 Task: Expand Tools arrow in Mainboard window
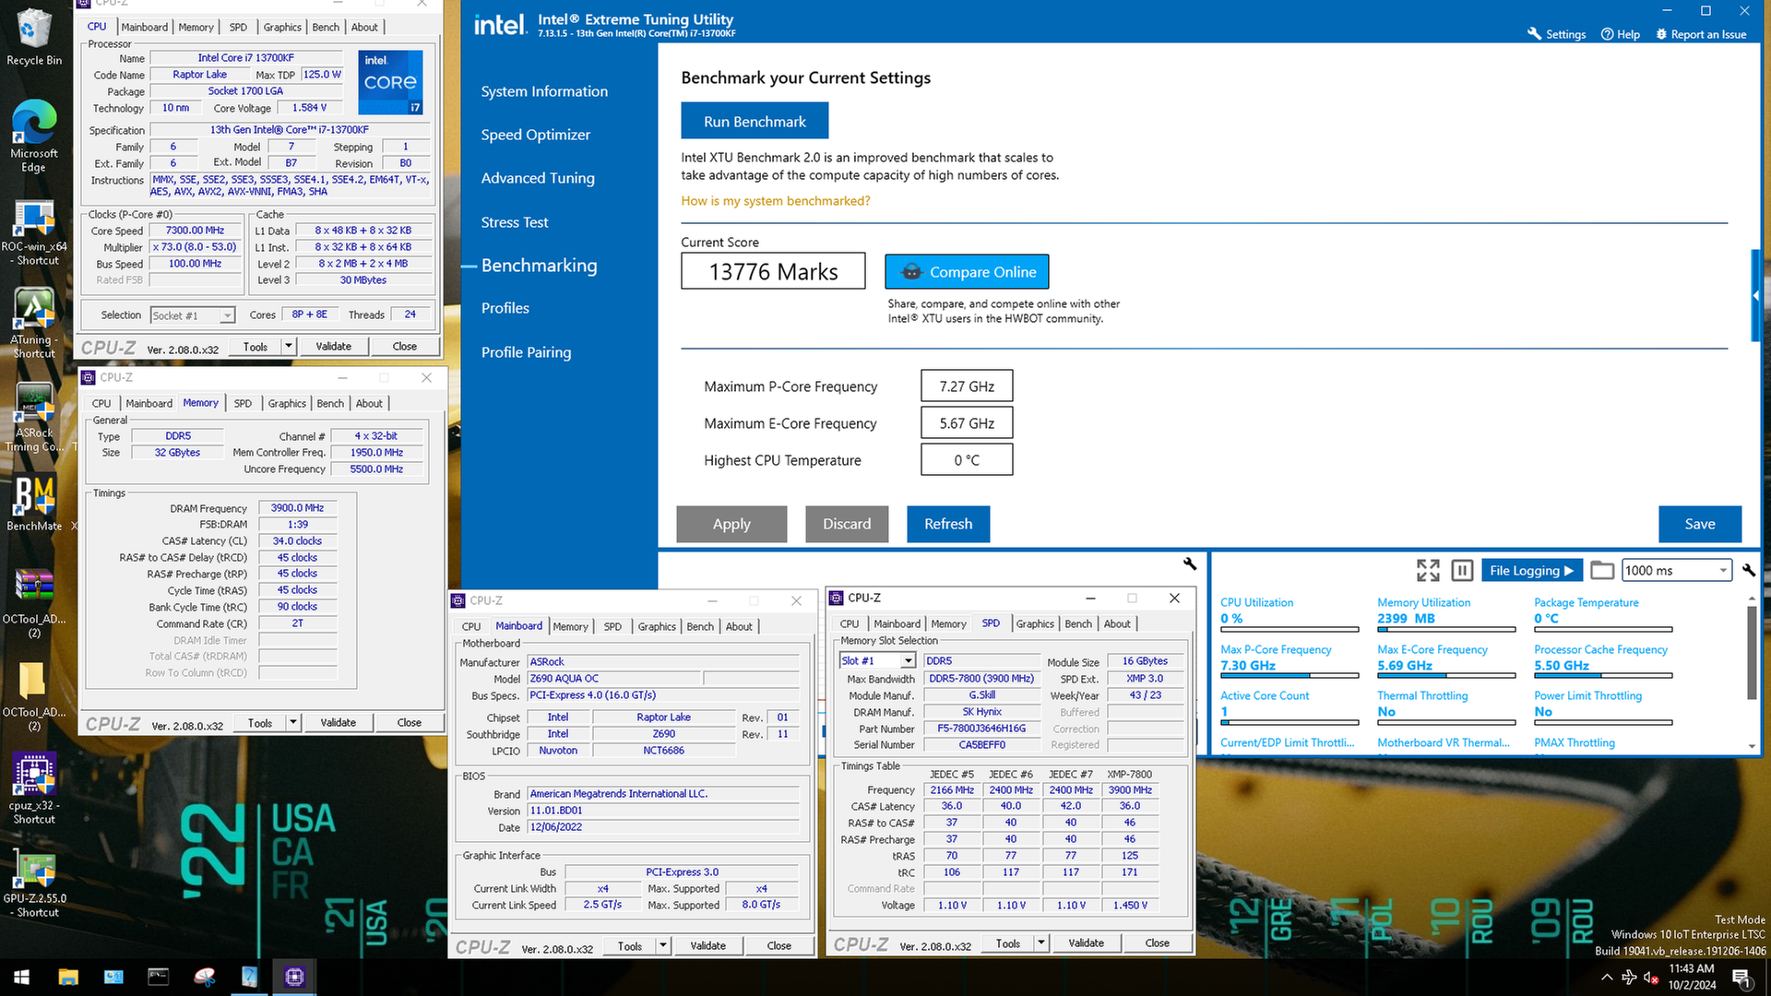662,946
